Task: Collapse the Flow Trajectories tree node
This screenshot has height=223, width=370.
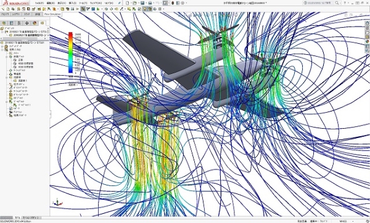Action: (x=7, y=78)
